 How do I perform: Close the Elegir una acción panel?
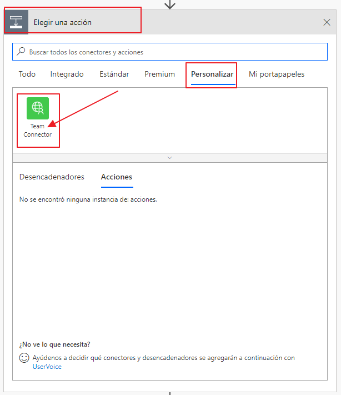click(327, 22)
